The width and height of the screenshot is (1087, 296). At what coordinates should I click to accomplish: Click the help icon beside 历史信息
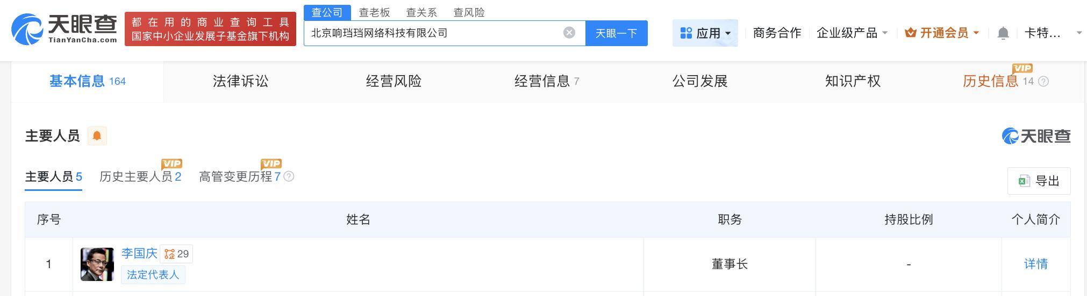pos(1043,82)
